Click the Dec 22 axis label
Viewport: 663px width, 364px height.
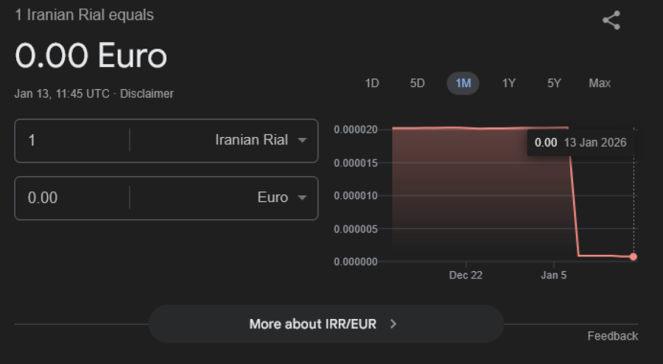click(x=466, y=275)
